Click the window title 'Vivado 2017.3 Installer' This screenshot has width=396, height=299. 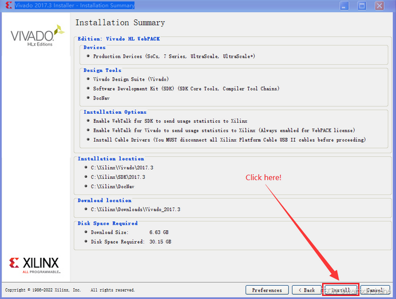pyautogui.click(x=75, y=5)
